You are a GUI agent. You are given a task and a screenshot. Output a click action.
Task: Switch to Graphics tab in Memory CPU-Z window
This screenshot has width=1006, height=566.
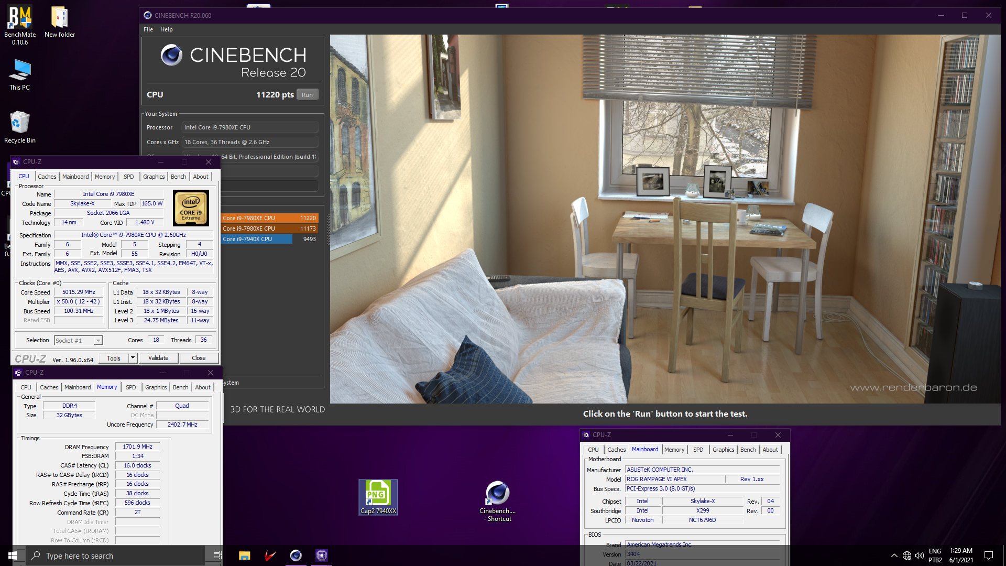(156, 387)
